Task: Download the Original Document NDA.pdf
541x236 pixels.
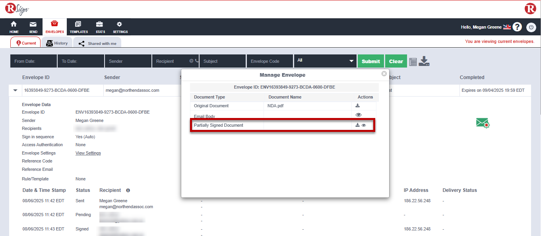Action: [x=357, y=106]
